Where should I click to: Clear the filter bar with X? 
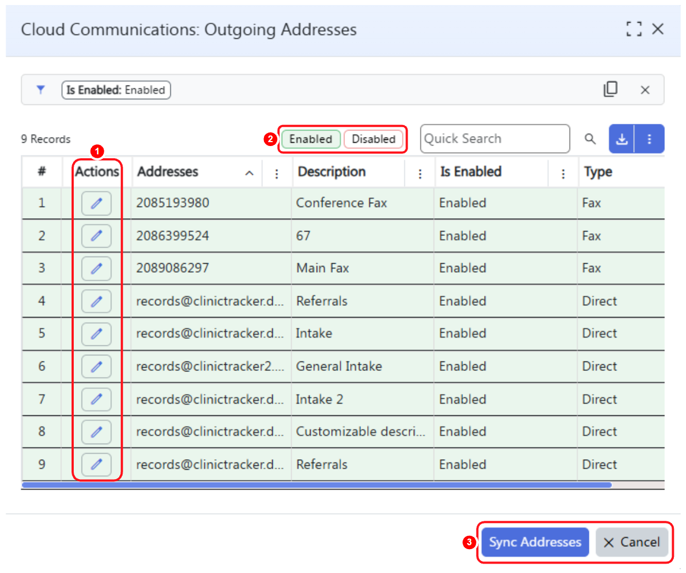coord(645,90)
